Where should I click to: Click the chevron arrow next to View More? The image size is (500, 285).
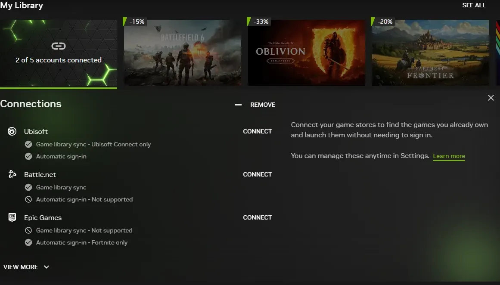tap(47, 267)
